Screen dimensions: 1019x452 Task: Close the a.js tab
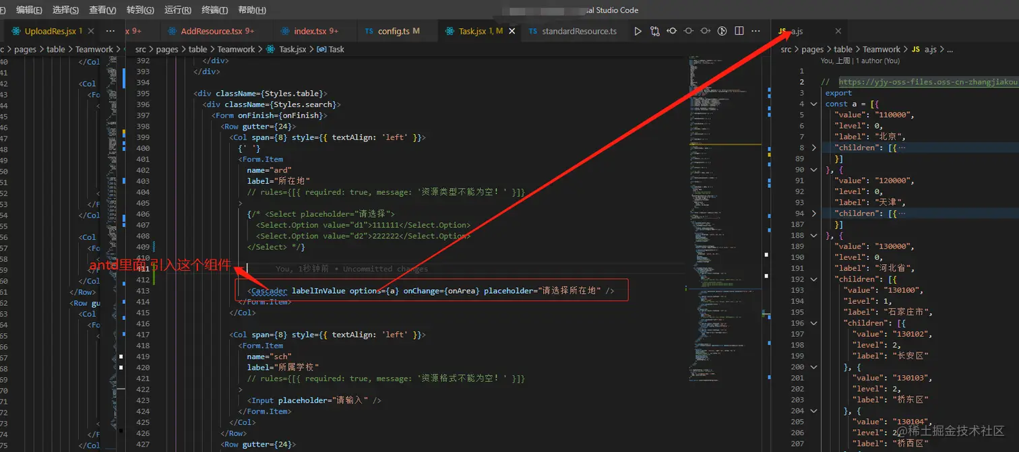pyautogui.click(x=838, y=31)
